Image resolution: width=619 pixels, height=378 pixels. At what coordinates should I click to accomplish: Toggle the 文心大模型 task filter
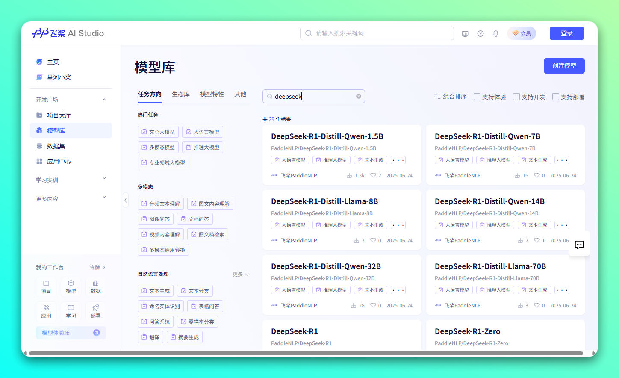(x=158, y=132)
